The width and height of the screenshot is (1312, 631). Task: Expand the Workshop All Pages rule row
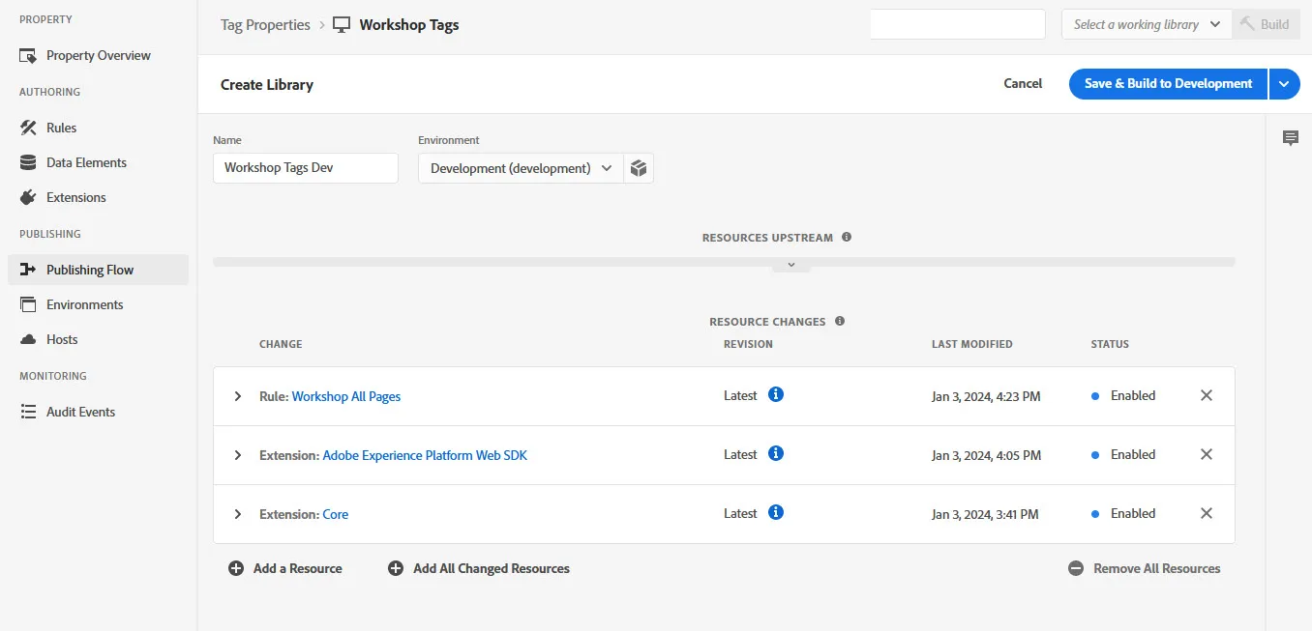(x=238, y=396)
